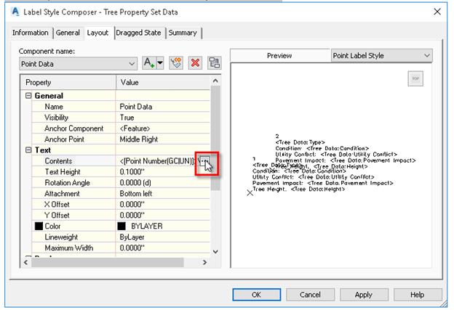Click the copy component icon

[x=176, y=63]
